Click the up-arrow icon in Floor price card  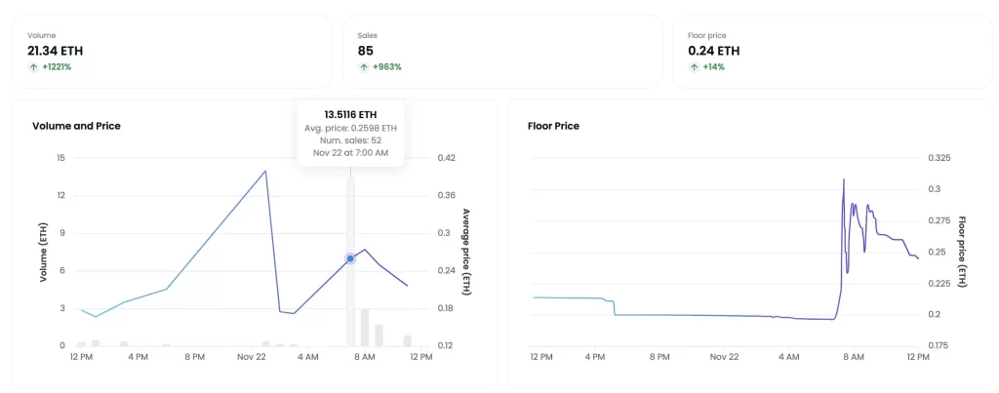(x=693, y=67)
